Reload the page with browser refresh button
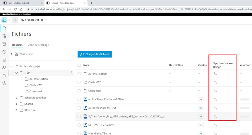This screenshot has width=252, height=135. (16, 9)
